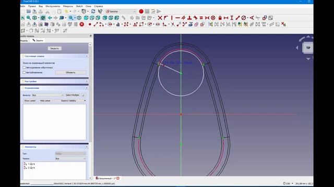Open the Окна menu

click(x=88, y=6)
